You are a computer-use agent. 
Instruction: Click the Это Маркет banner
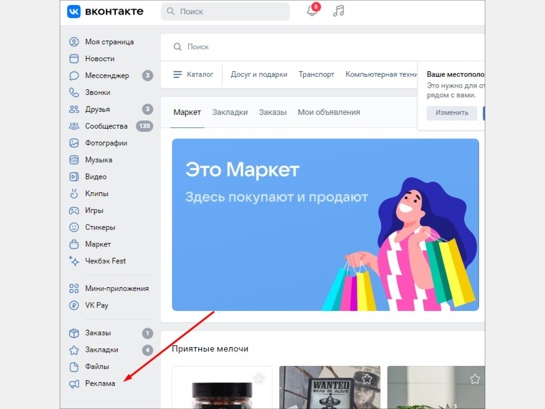(x=326, y=225)
